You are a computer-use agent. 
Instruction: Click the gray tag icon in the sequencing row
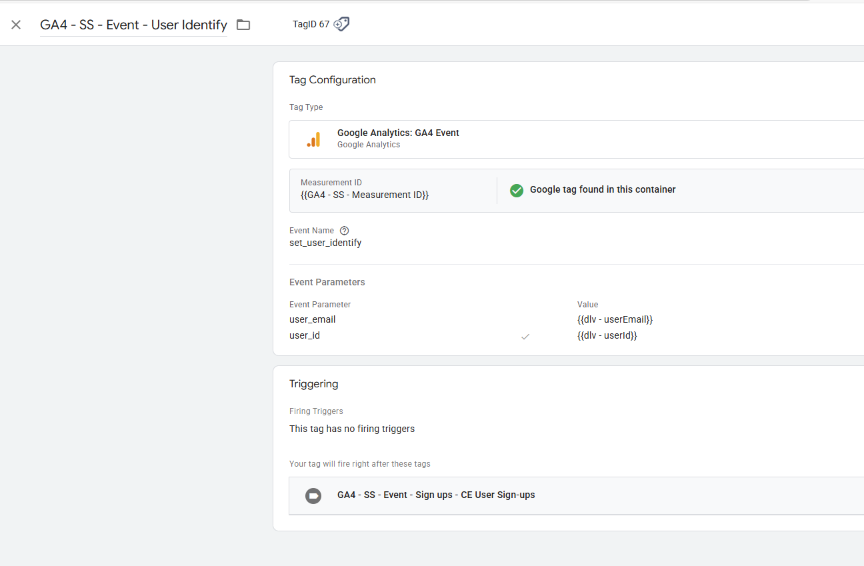coord(313,495)
